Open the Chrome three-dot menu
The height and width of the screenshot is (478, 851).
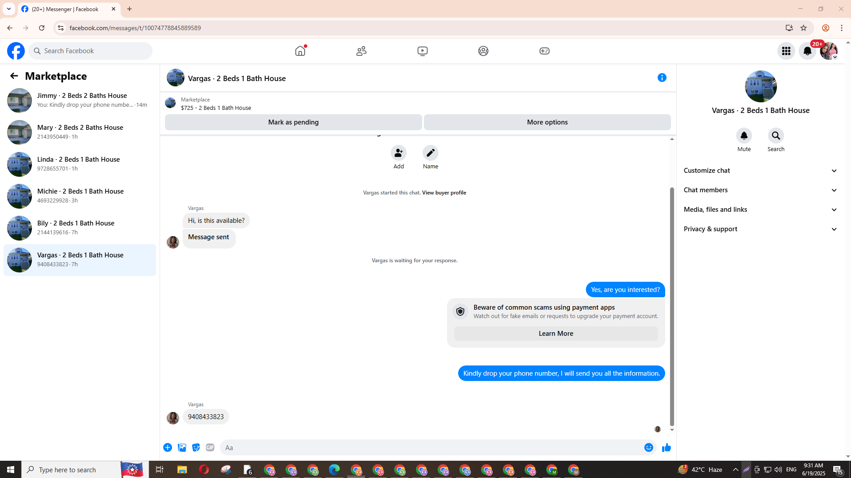click(x=842, y=28)
